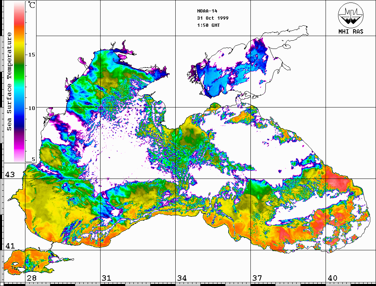Click the legend tick value 15

31,55
